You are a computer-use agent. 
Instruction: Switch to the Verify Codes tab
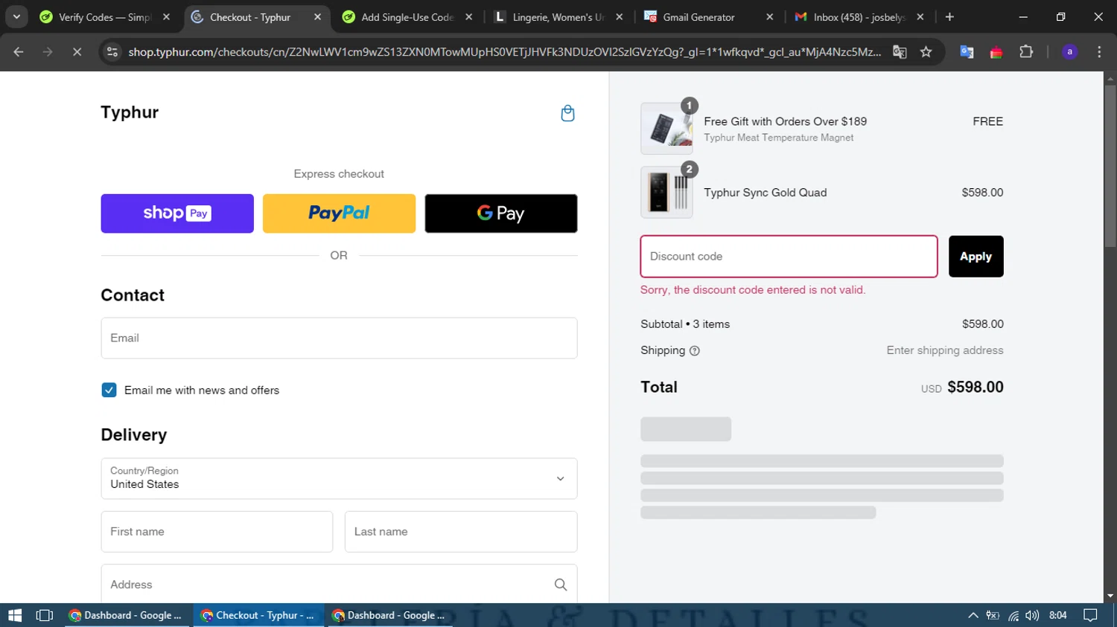105,16
